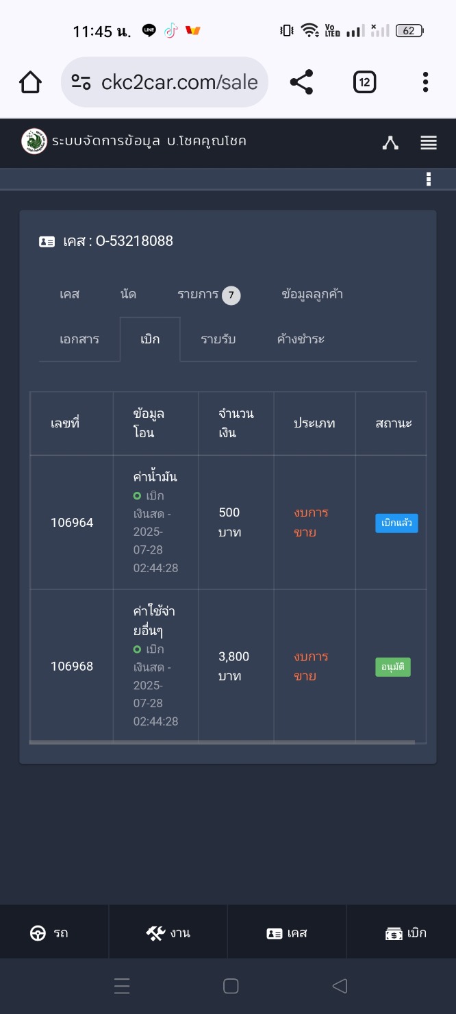Tap the รถ steering wheel icon in bottom nav
The width and height of the screenshot is (456, 1014).
click(38, 933)
